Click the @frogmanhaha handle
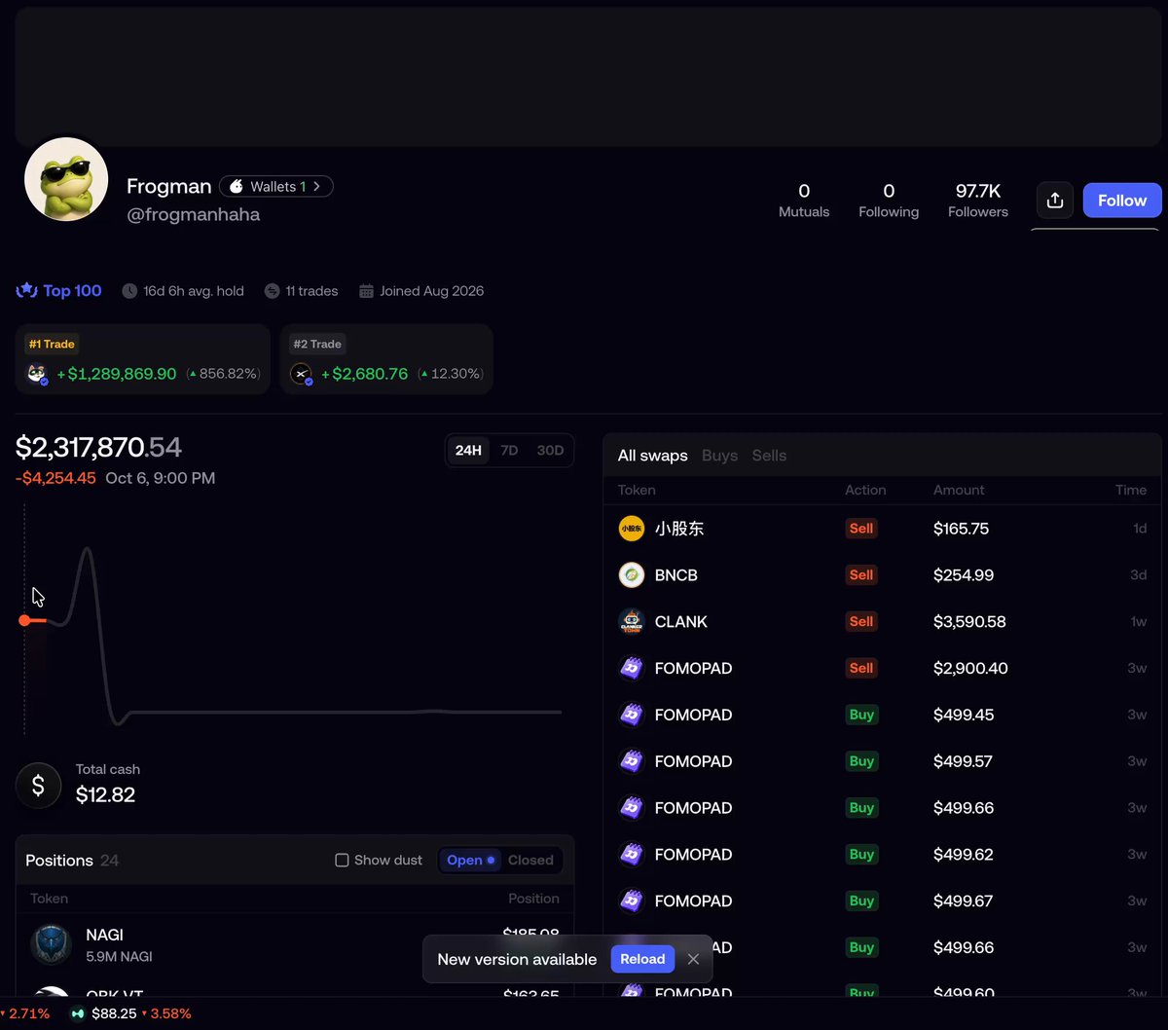 pos(194,214)
